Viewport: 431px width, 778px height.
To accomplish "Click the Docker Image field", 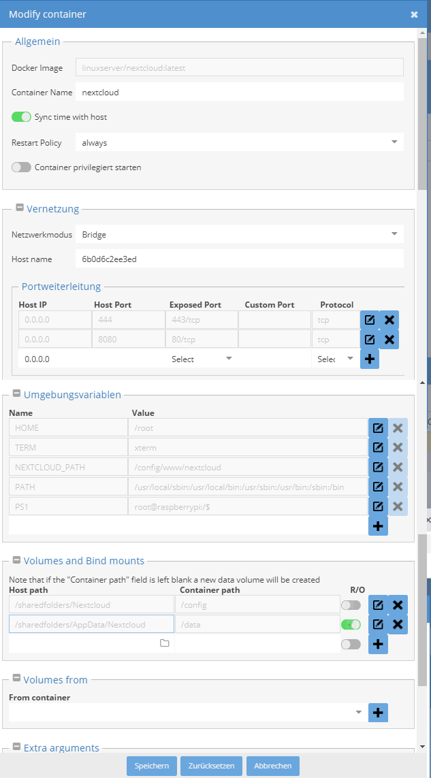I will pyautogui.click(x=240, y=67).
